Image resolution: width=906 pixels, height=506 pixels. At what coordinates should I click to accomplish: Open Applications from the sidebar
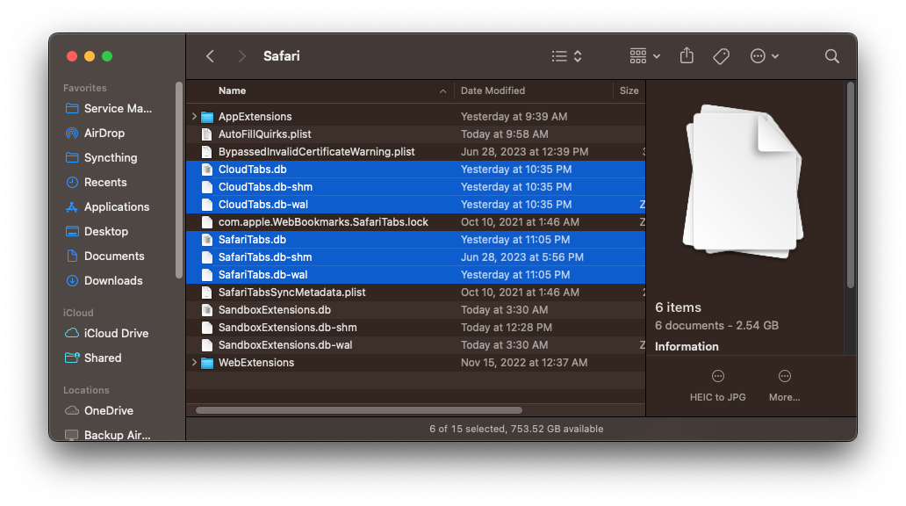tap(117, 206)
